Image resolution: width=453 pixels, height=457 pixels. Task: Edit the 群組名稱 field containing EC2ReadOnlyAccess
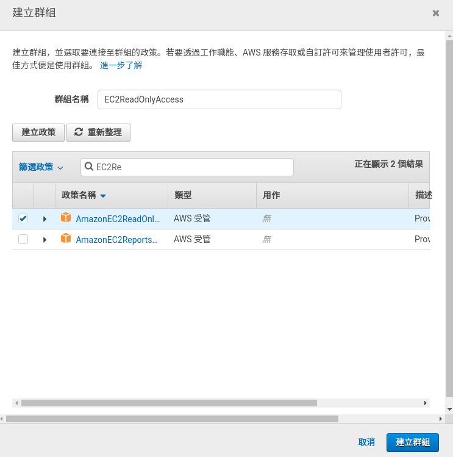pos(219,99)
